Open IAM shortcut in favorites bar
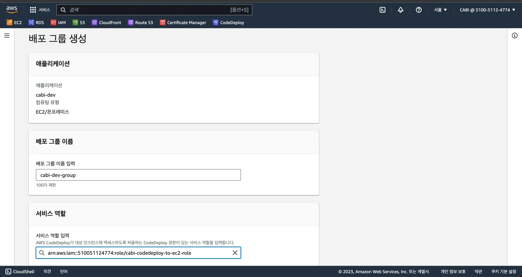522x277 pixels. coord(58,23)
